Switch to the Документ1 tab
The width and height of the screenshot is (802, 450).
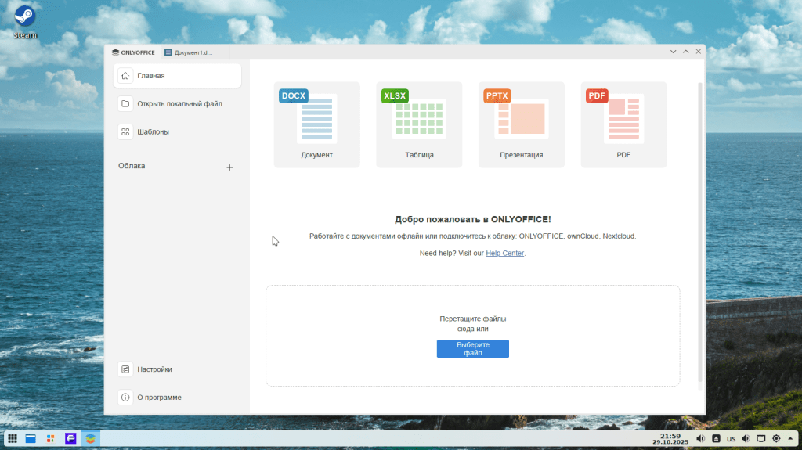pyautogui.click(x=188, y=52)
